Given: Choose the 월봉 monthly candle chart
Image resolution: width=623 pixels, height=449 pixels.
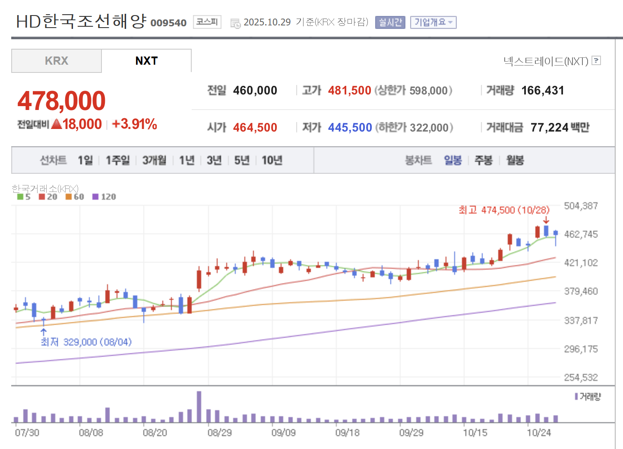Looking at the screenshot, I should pos(515,160).
